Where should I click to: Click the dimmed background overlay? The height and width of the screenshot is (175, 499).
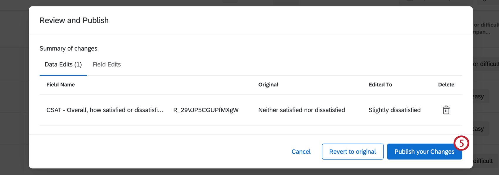coord(15,88)
